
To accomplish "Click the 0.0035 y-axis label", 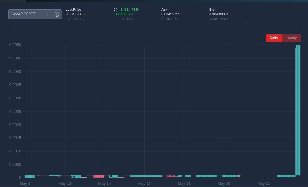I will (15, 85).
